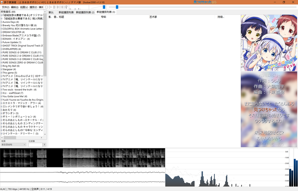Click the album cover artwork
Viewport: 298px width, 191px height.
(269, 43)
